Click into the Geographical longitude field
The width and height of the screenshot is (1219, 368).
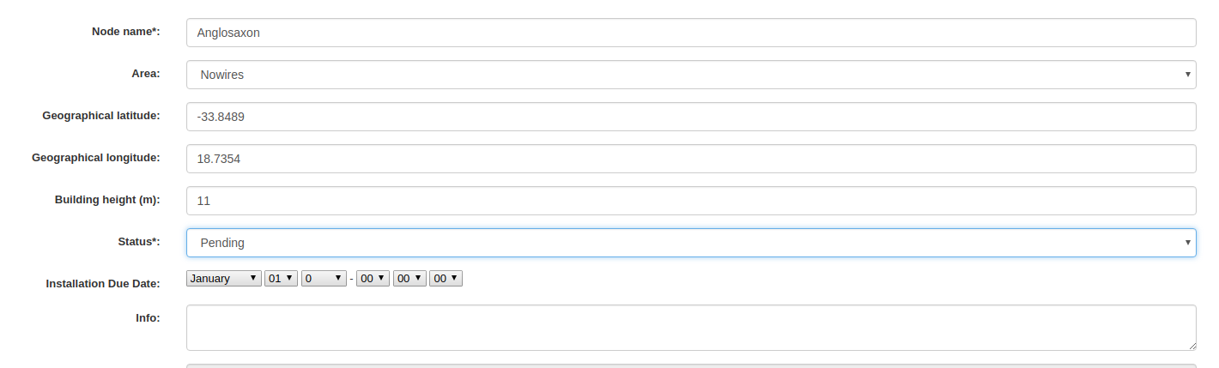(690, 159)
